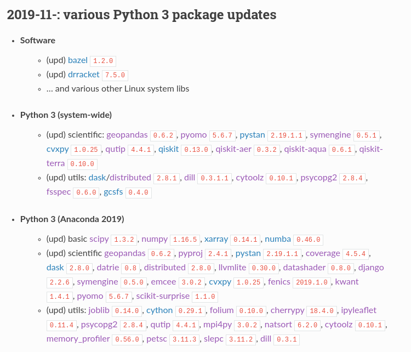Open the mpi4py link

[218, 325]
